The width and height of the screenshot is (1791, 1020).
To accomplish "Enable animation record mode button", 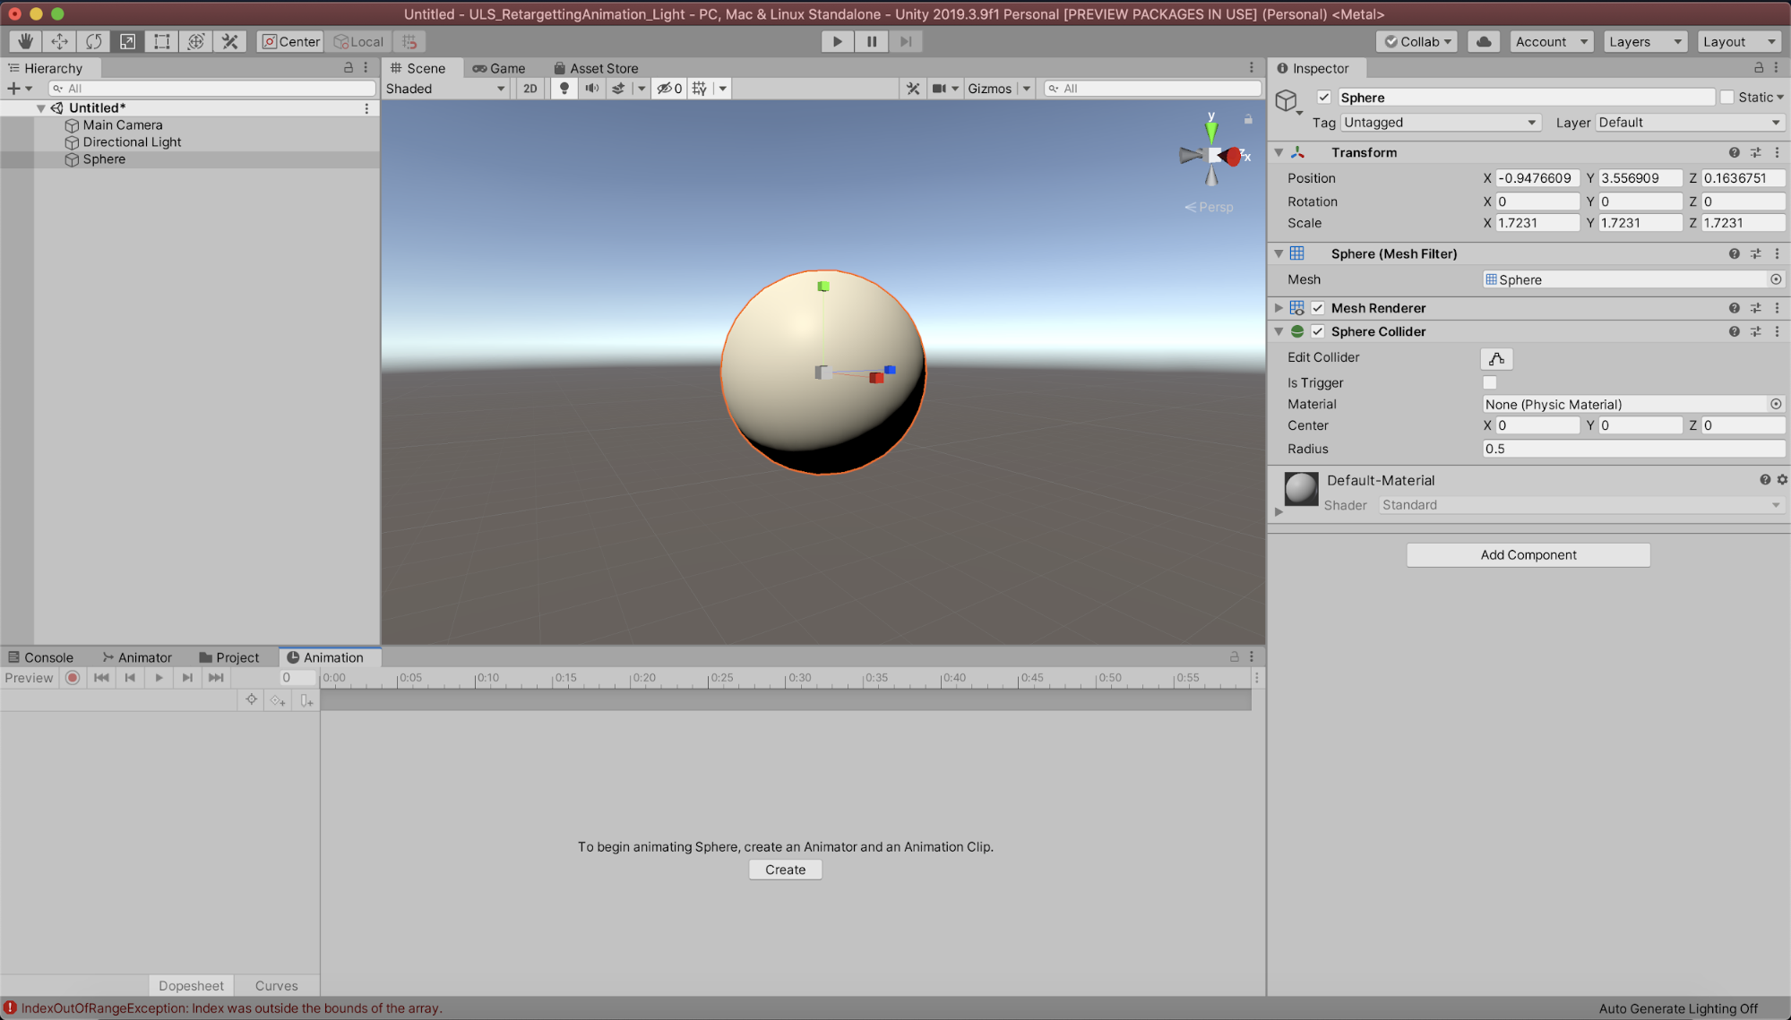I will click(x=73, y=678).
